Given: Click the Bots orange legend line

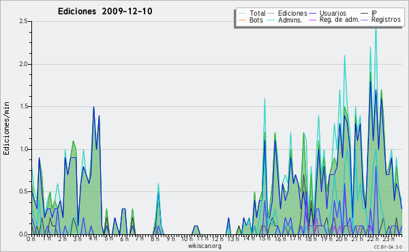Looking at the screenshot, I should tap(242, 20).
